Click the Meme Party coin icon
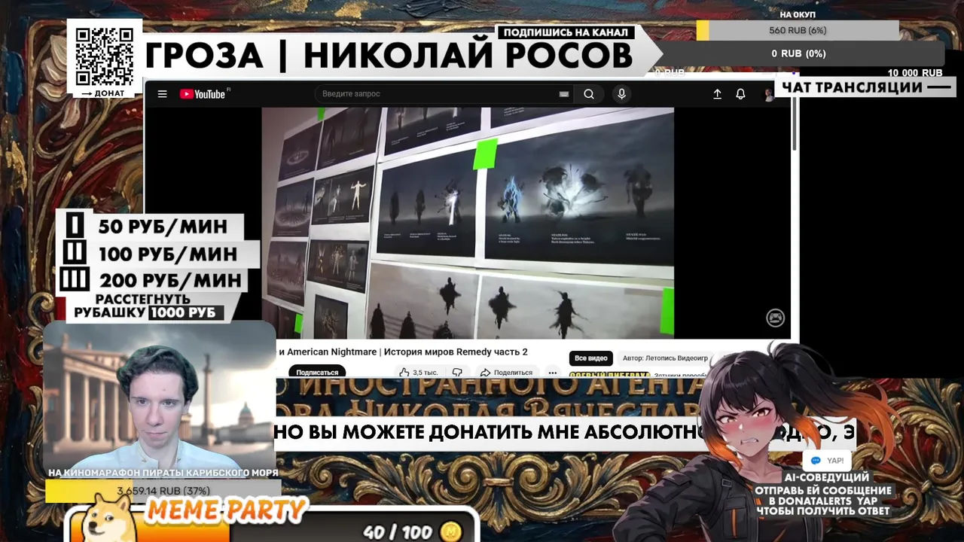 450,531
